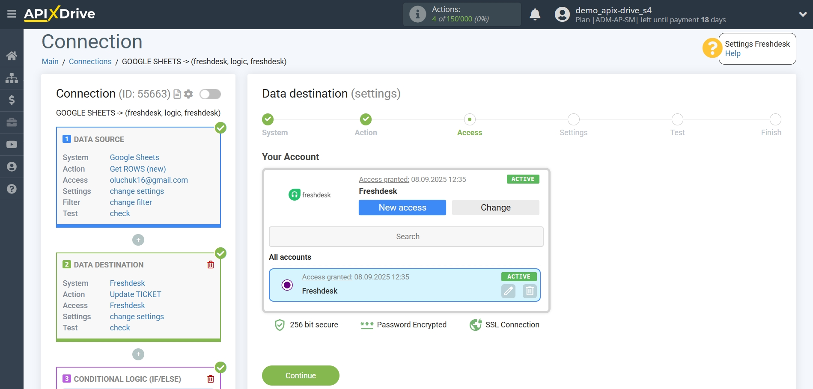Click the Actions counter panel
The image size is (813, 389).
[462, 14]
